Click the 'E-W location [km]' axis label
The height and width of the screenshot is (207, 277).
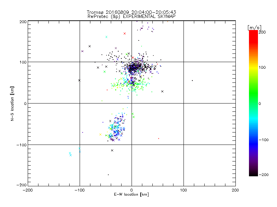[x=131, y=195]
